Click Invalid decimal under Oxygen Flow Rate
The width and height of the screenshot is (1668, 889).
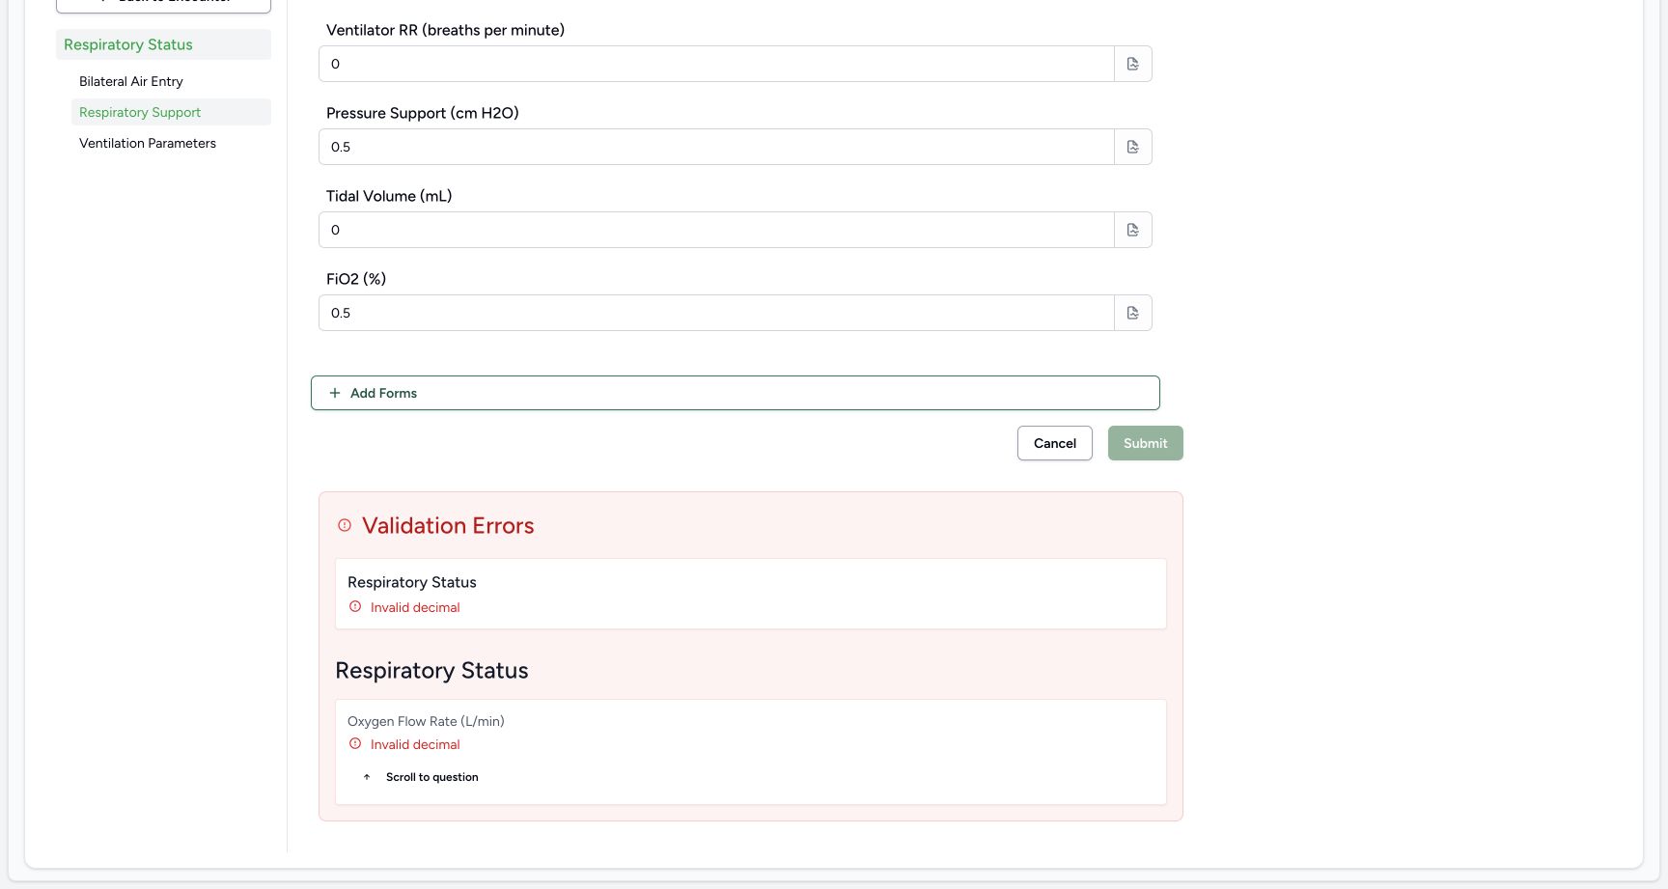pyautogui.click(x=415, y=744)
